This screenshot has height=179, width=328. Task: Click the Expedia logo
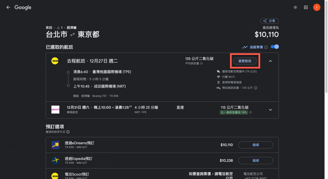pyautogui.click(x=55, y=161)
